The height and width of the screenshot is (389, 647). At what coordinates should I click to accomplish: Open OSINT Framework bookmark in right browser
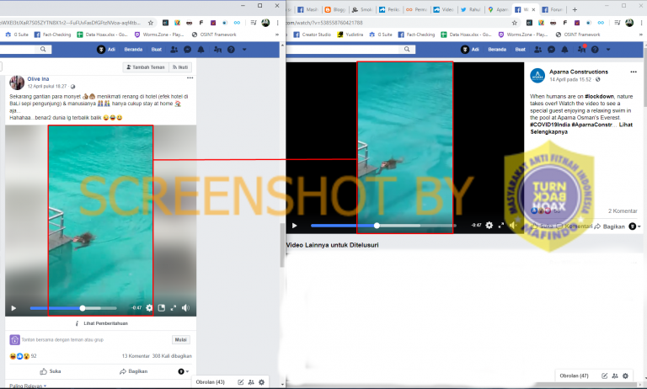coord(578,35)
